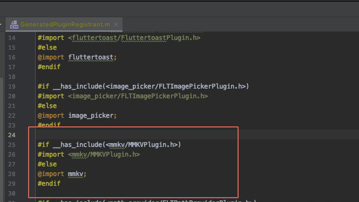
Task: Click the #if directive on line 25
Action: [x=43, y=145]
